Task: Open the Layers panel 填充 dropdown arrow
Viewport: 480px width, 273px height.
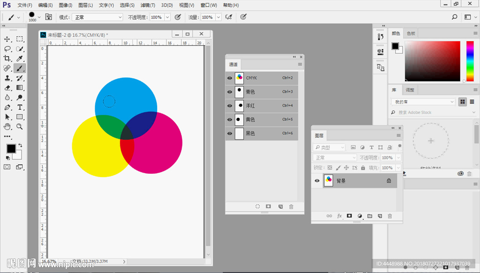Action: (398, 168)
